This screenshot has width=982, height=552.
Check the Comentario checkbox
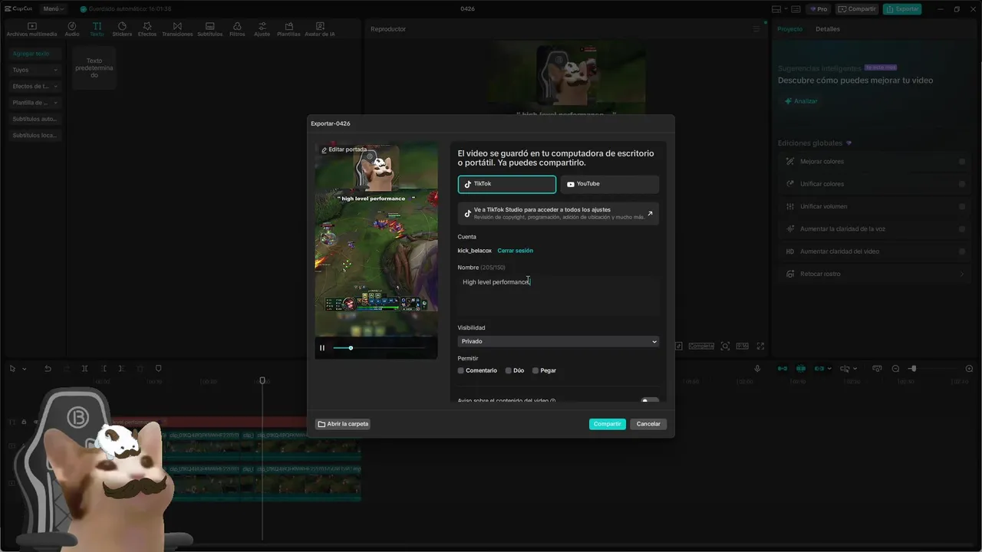(x=461, y=370)
